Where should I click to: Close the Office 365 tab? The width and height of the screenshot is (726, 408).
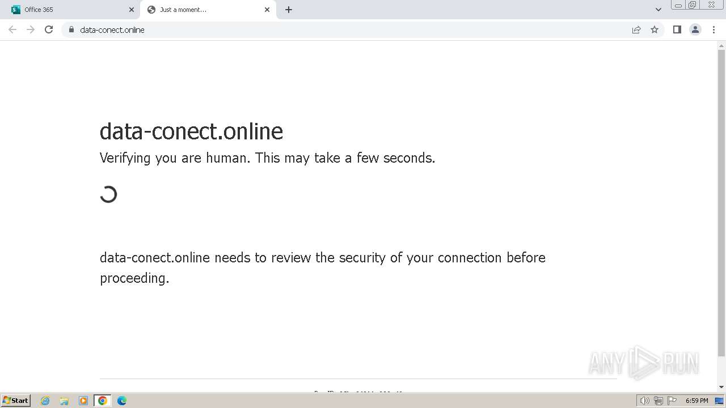[x=132, y=10]
